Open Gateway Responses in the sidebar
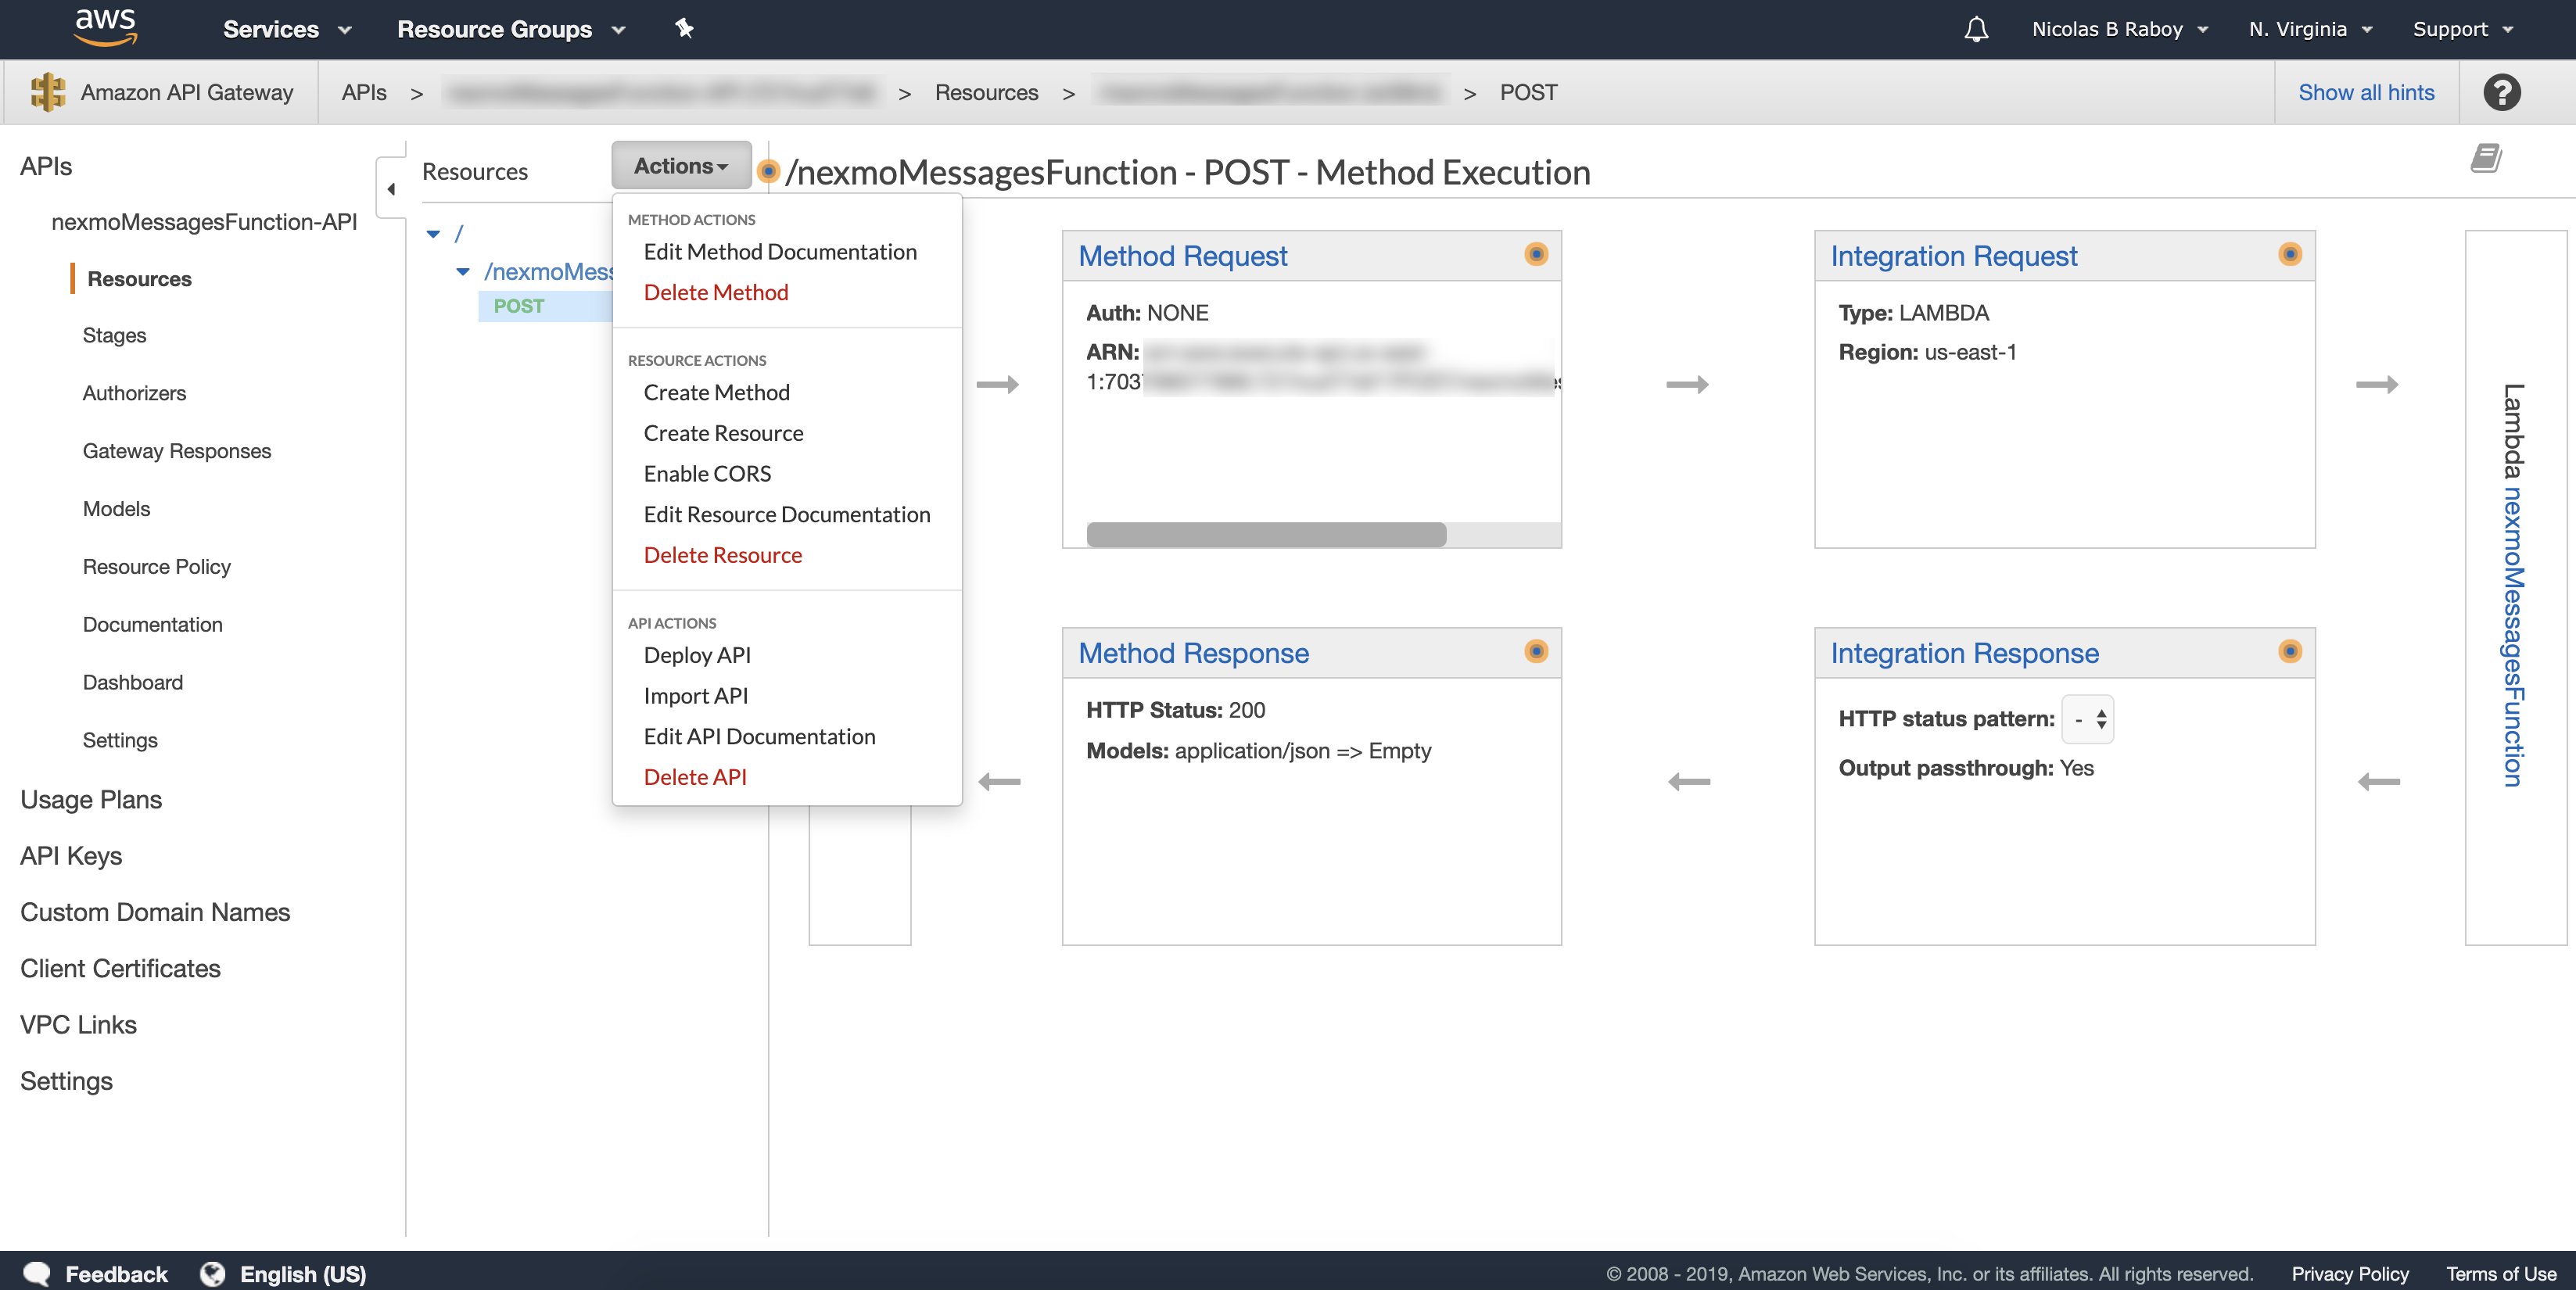 click(177, 451)
